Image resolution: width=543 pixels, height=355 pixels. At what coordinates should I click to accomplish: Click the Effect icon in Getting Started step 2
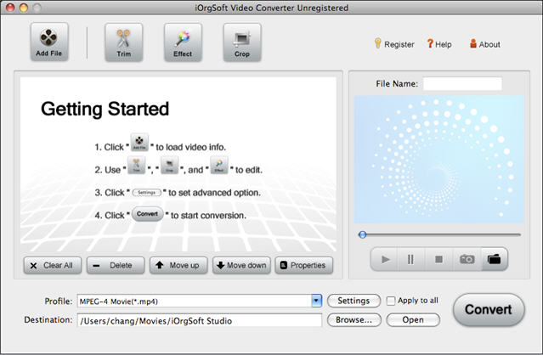point(219,165)
